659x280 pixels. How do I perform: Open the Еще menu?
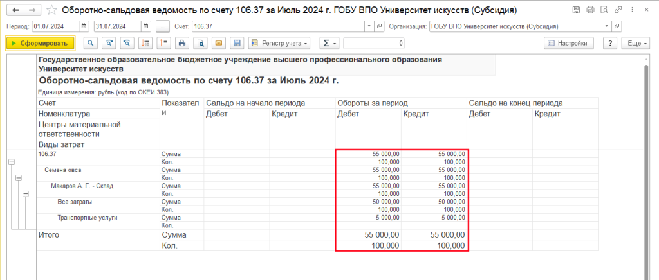coord(637,43)
